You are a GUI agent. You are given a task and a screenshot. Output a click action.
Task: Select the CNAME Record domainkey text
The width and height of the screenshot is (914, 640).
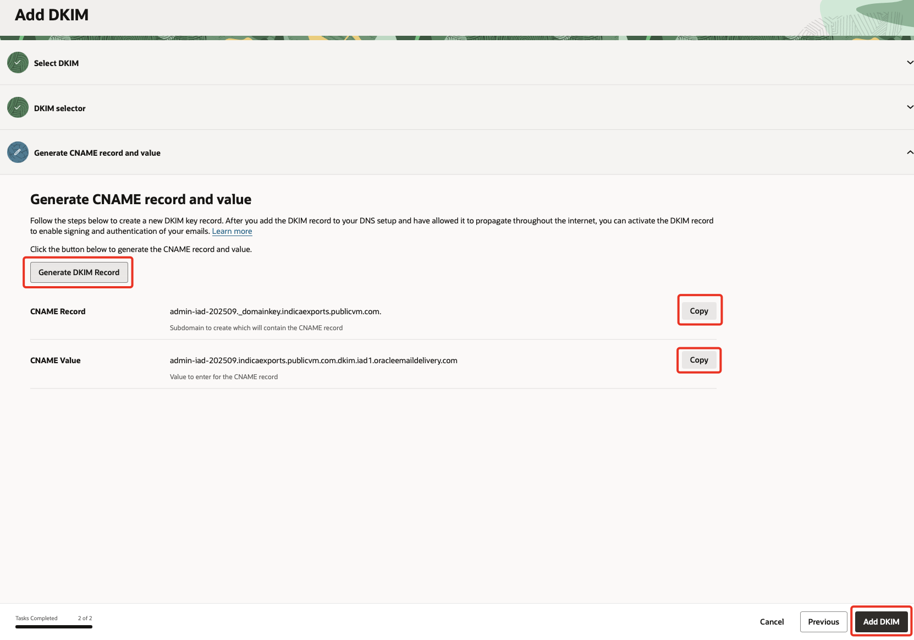275,311
